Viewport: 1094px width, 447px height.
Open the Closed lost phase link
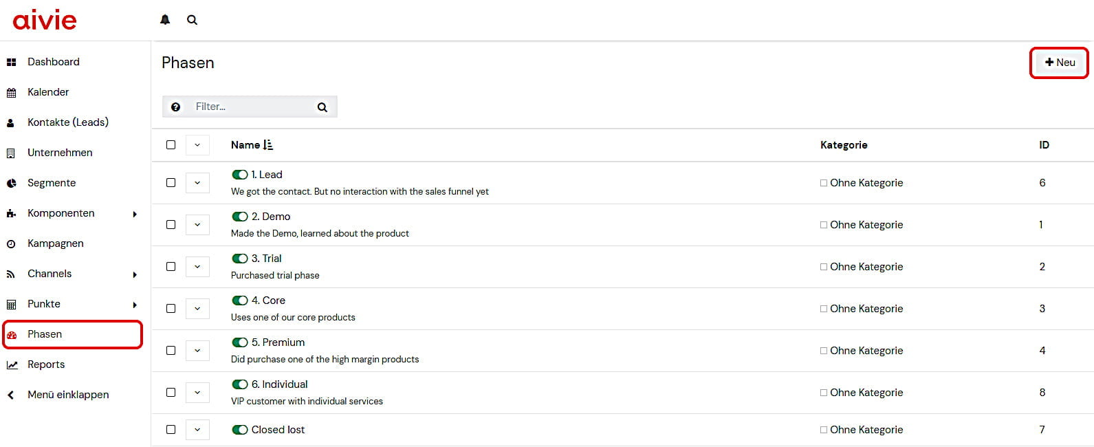coord(278,430)
